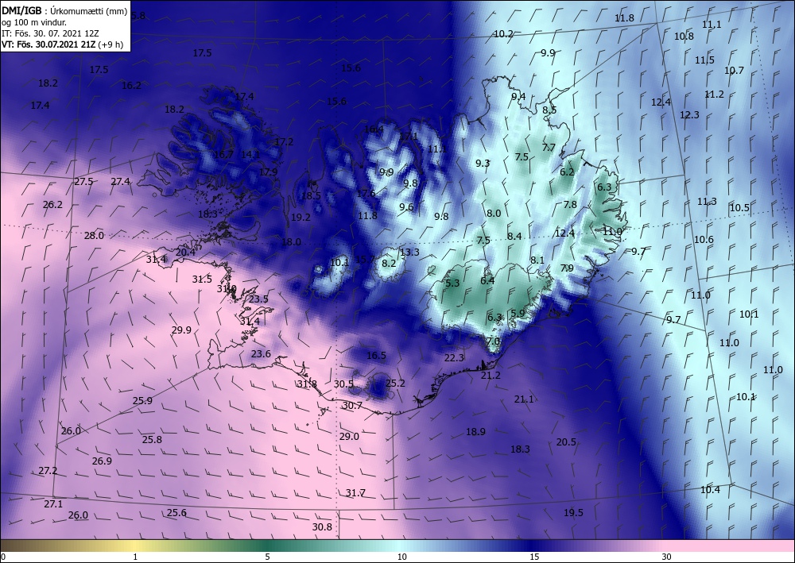Image resolution: width=795 pixels, height=563 pixels.
Task: Click the 31.8 value on southwest coast
Action: pyautogui.click(x=307, y=384)
